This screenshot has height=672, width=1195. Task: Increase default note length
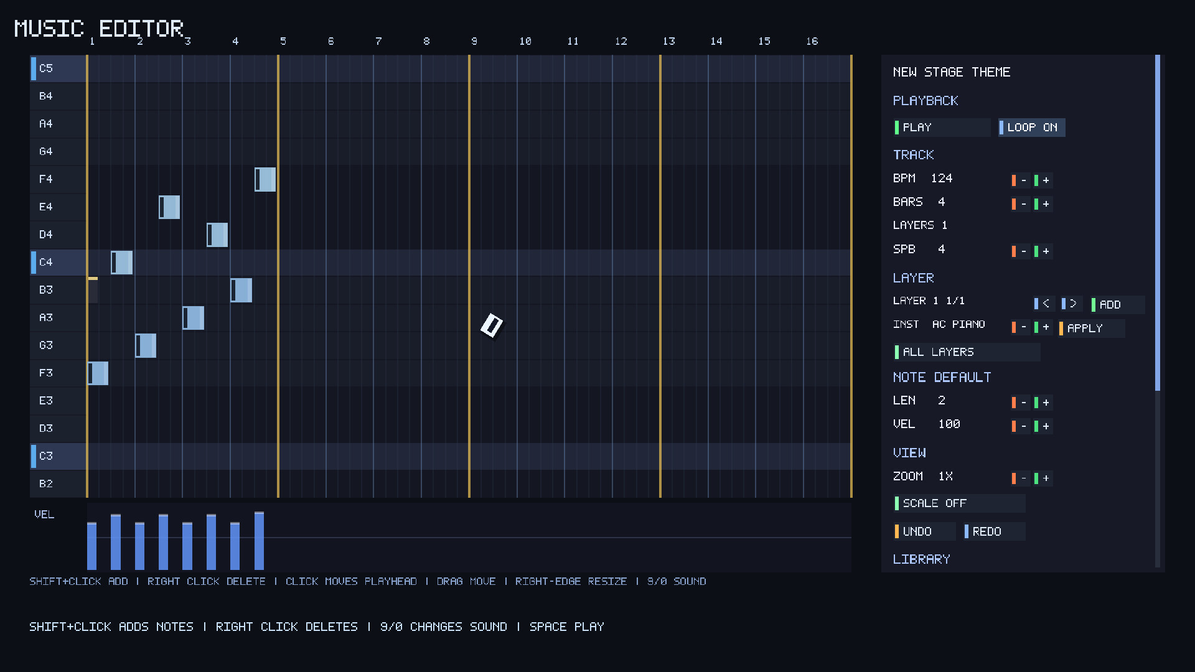1043,403
